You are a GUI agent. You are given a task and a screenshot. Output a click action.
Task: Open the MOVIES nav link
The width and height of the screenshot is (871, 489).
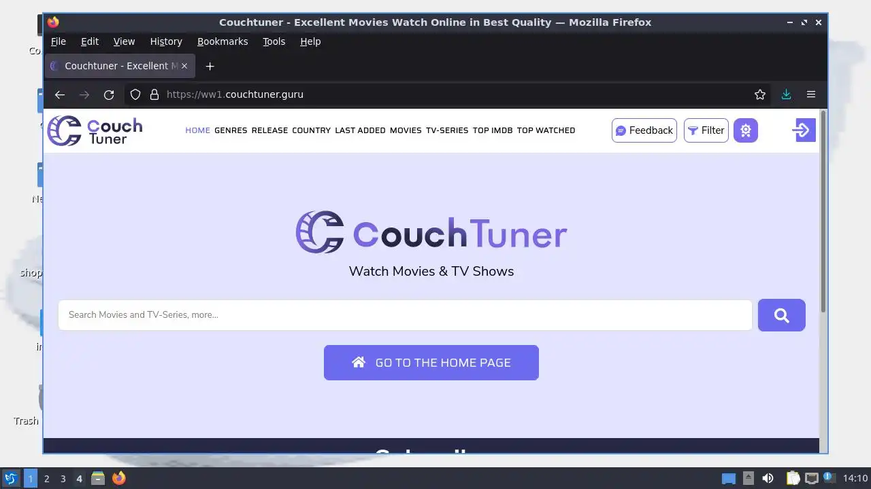point(406,130)
